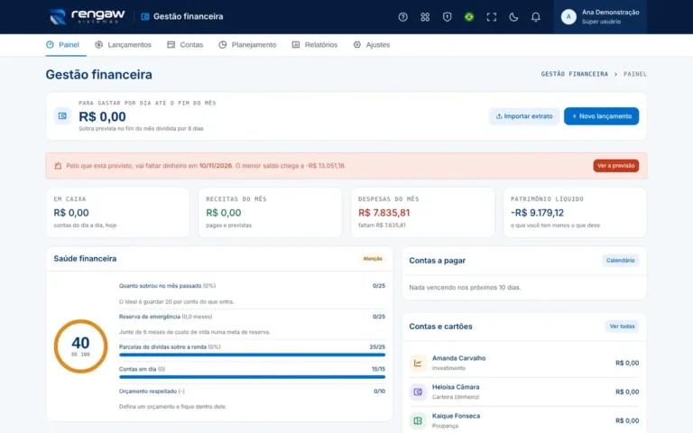This screenshot has height=433, width=693.
Task: Select the Receitas do mês card
Action: coord(270,213)
